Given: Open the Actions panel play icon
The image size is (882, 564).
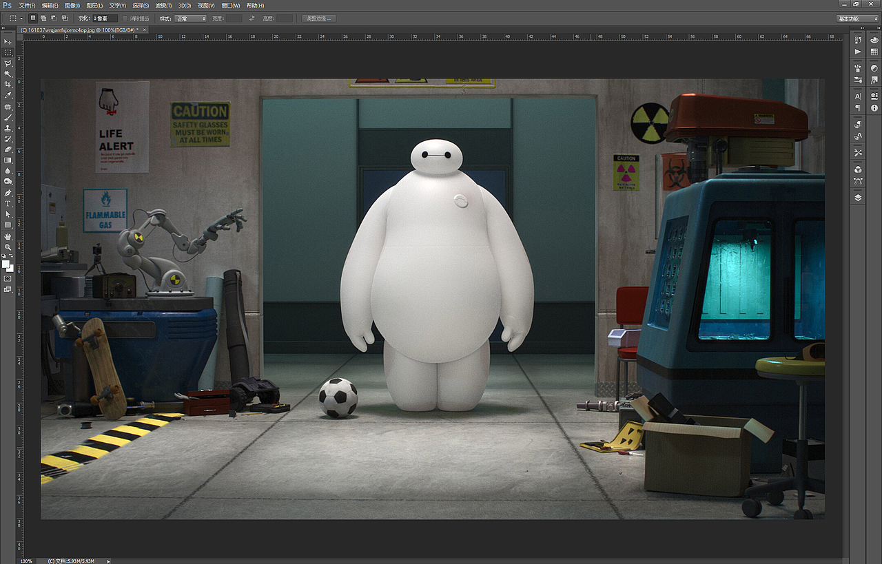Looking at the screenshot, I should point(858,52).
